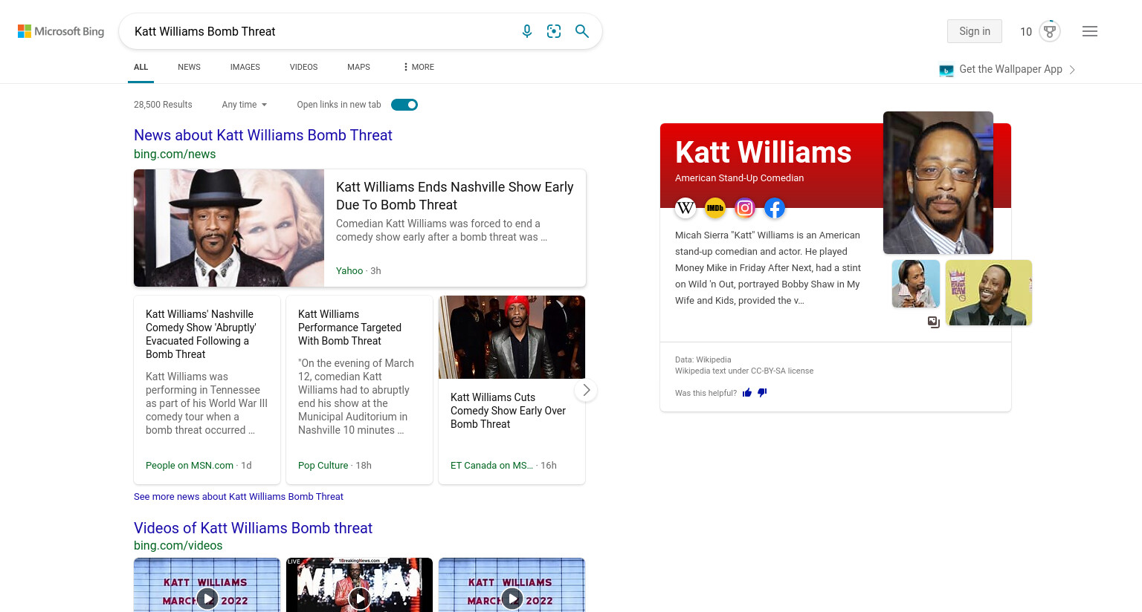The image size is (1142, 612).
Task: Switch to the IMAGES tab
Action: [x=245, y=67]
